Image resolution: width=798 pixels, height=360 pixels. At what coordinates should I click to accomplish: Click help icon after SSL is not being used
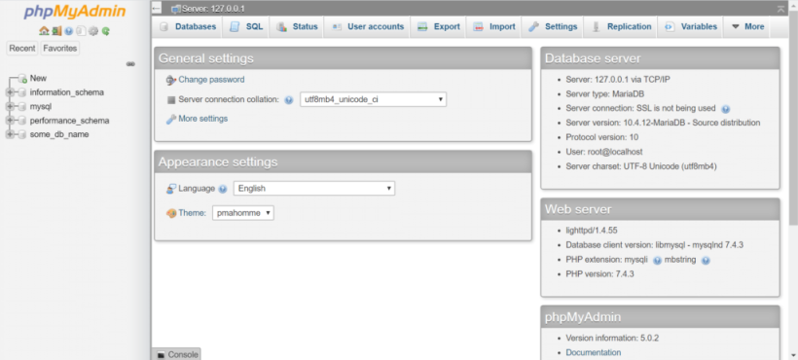click(x=726, y=109)
